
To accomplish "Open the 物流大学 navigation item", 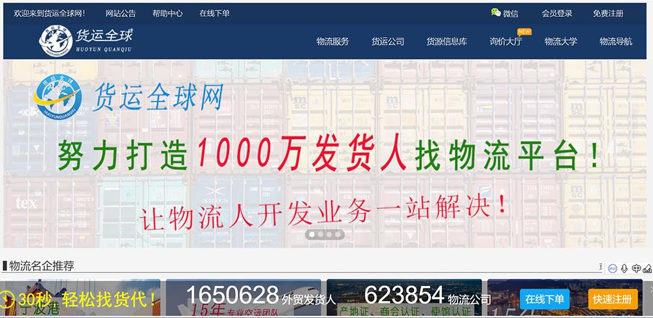I will (561, 42).
